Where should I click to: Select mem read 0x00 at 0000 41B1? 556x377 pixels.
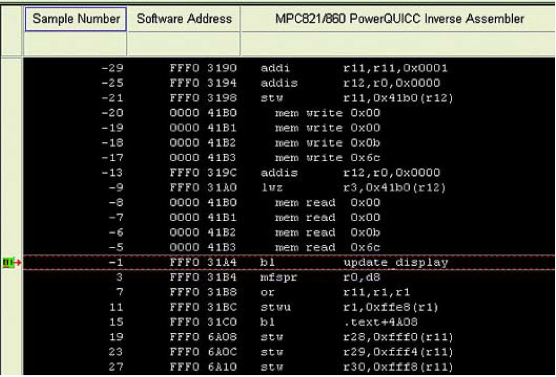click(327, 217)
